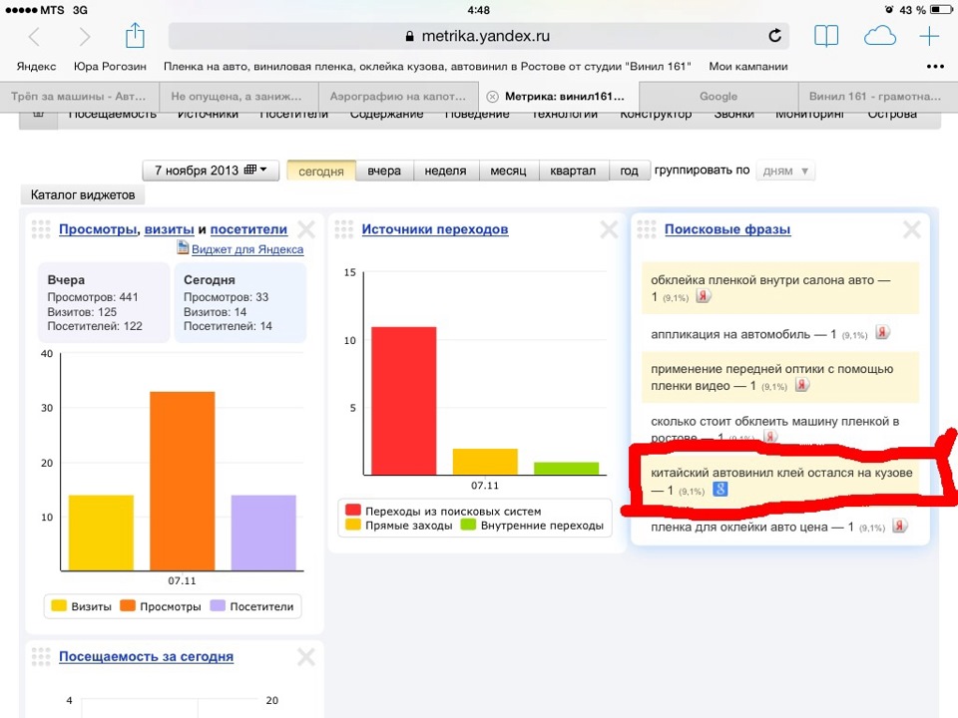
Task: Select the месяц period
Action: click(508, 171)
